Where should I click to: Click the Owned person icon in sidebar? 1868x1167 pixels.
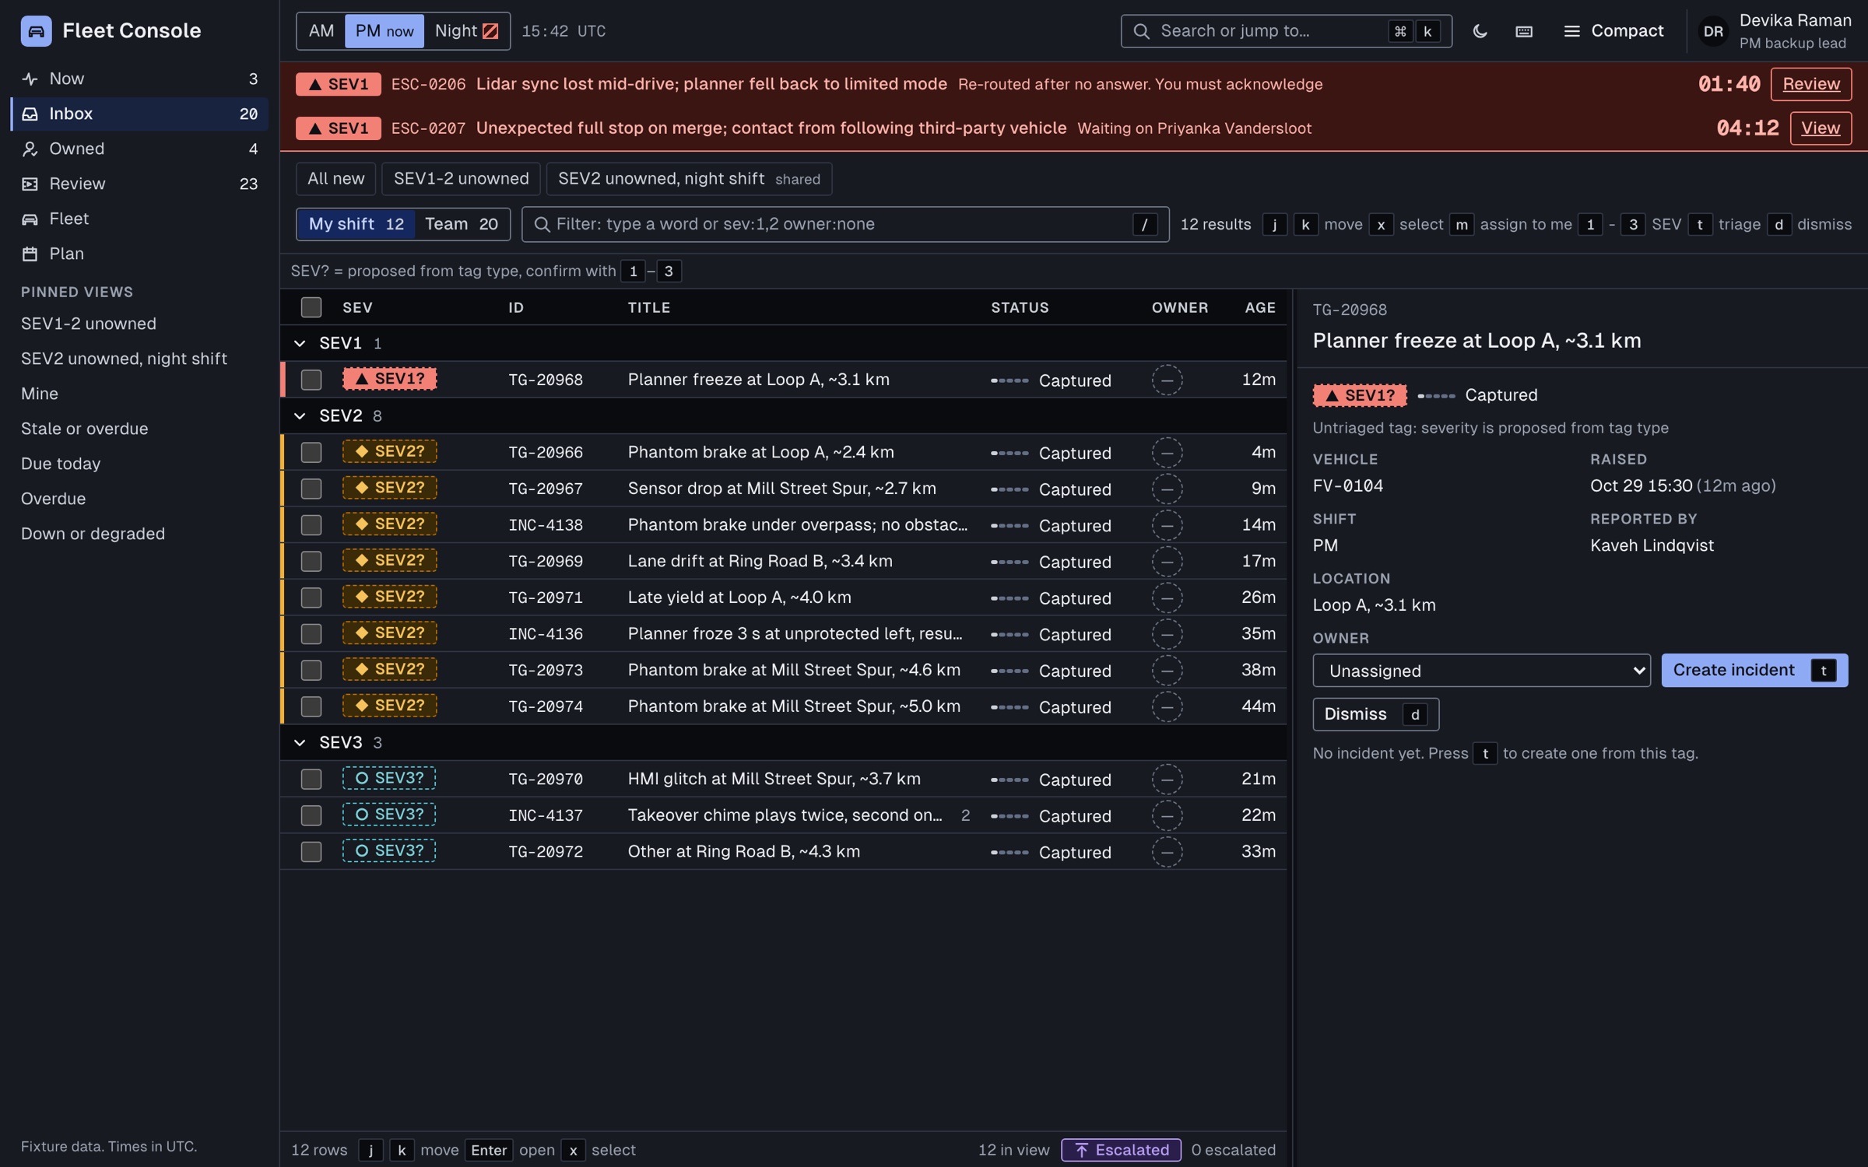30,149
